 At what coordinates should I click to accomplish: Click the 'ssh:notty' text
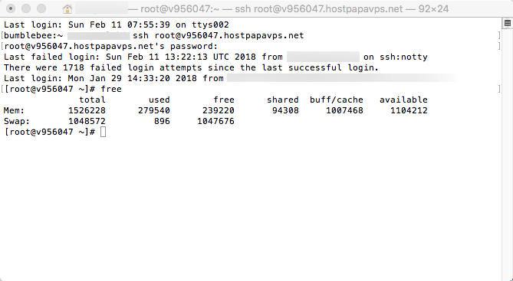(x=403, y=57)
